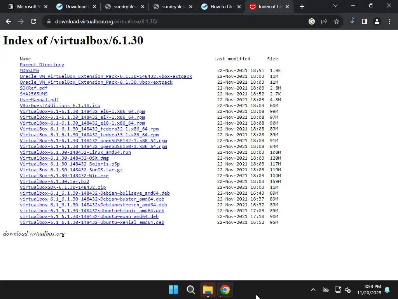The width and height of the screenshot is (398, 299).
Task: Click the Chrome taskbar icon
Action: click(225, 290)
